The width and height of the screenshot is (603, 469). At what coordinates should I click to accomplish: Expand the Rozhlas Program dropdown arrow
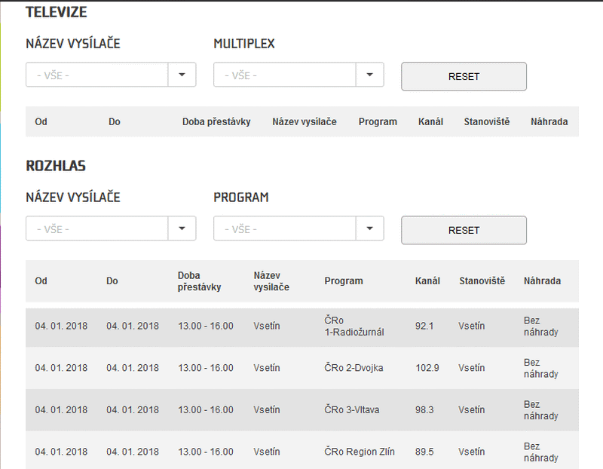coord(369,228)
